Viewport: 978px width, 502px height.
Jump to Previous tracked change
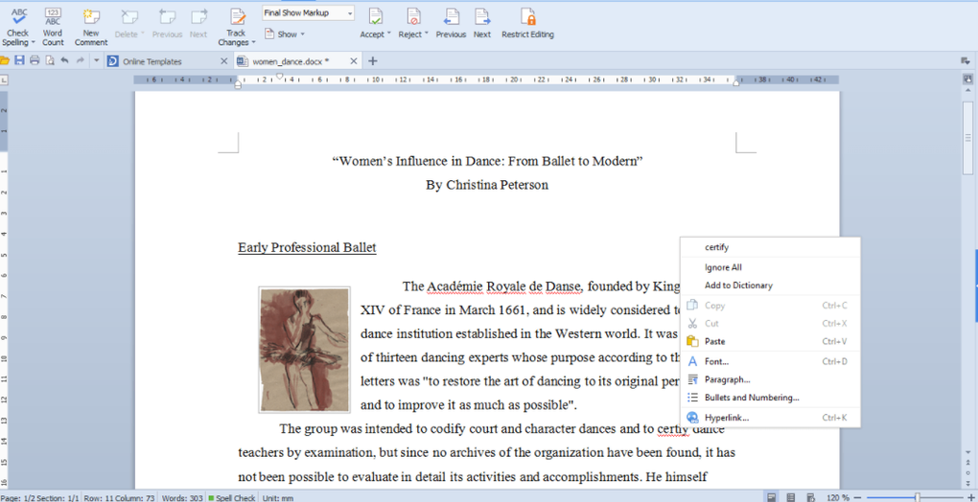coord(451,24)
